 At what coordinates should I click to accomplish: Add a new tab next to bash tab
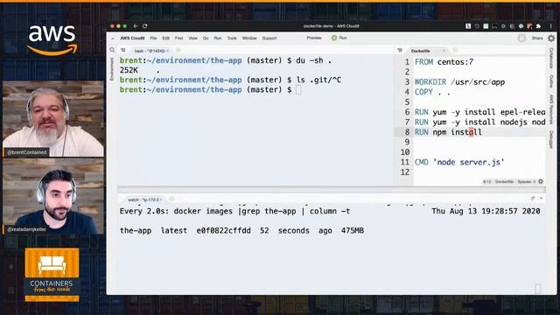[178, 51]
